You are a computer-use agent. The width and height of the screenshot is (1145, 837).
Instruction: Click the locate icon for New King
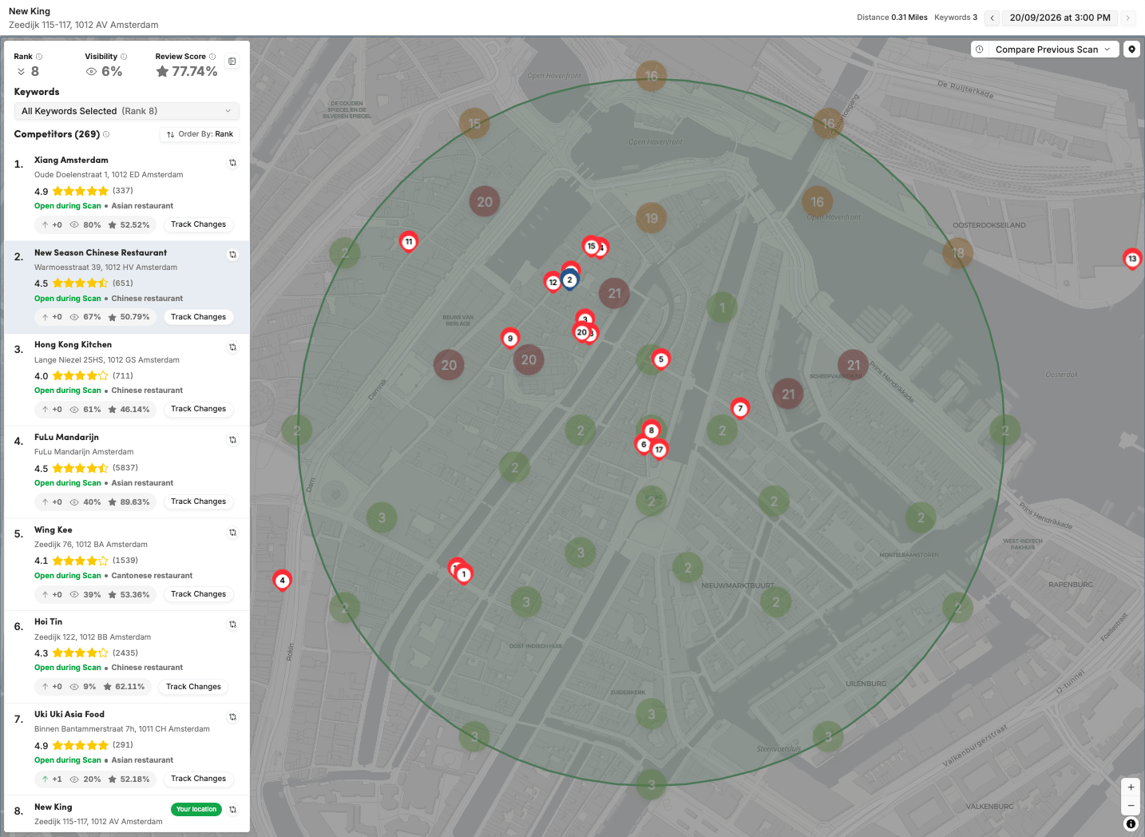pyautogui.click(x=233, y=810)
